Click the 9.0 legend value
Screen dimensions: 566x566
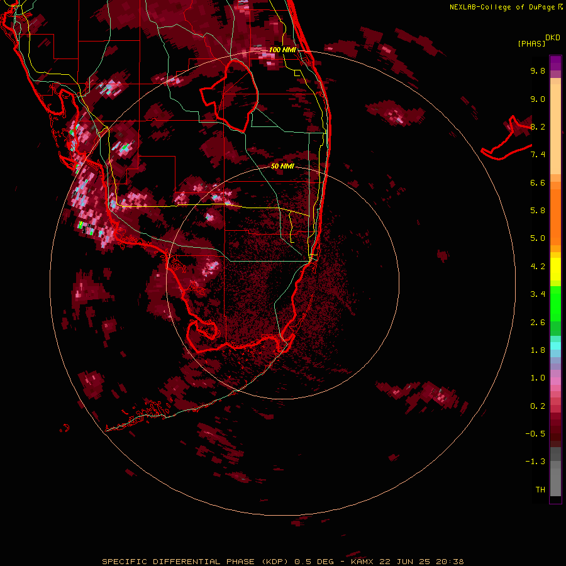tap(538, 99)
